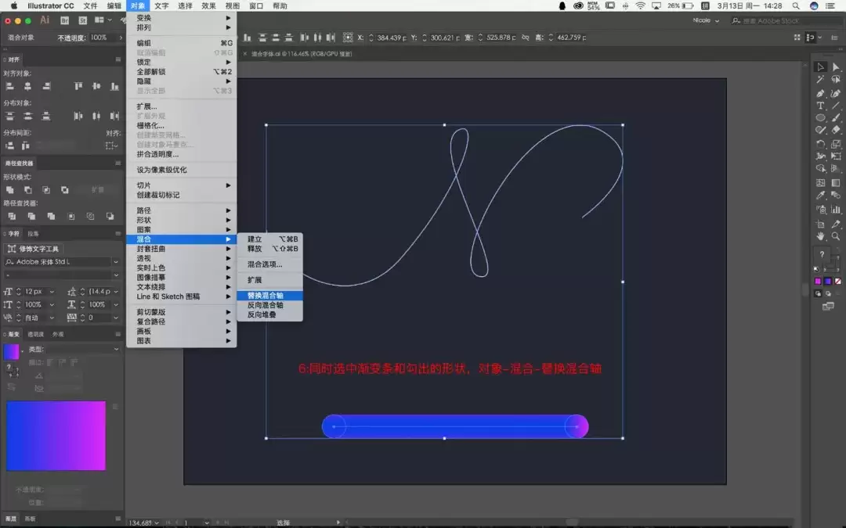Activate the Eyedropper tool
Viewport: 846px width, 528px height.
[820, 196]
